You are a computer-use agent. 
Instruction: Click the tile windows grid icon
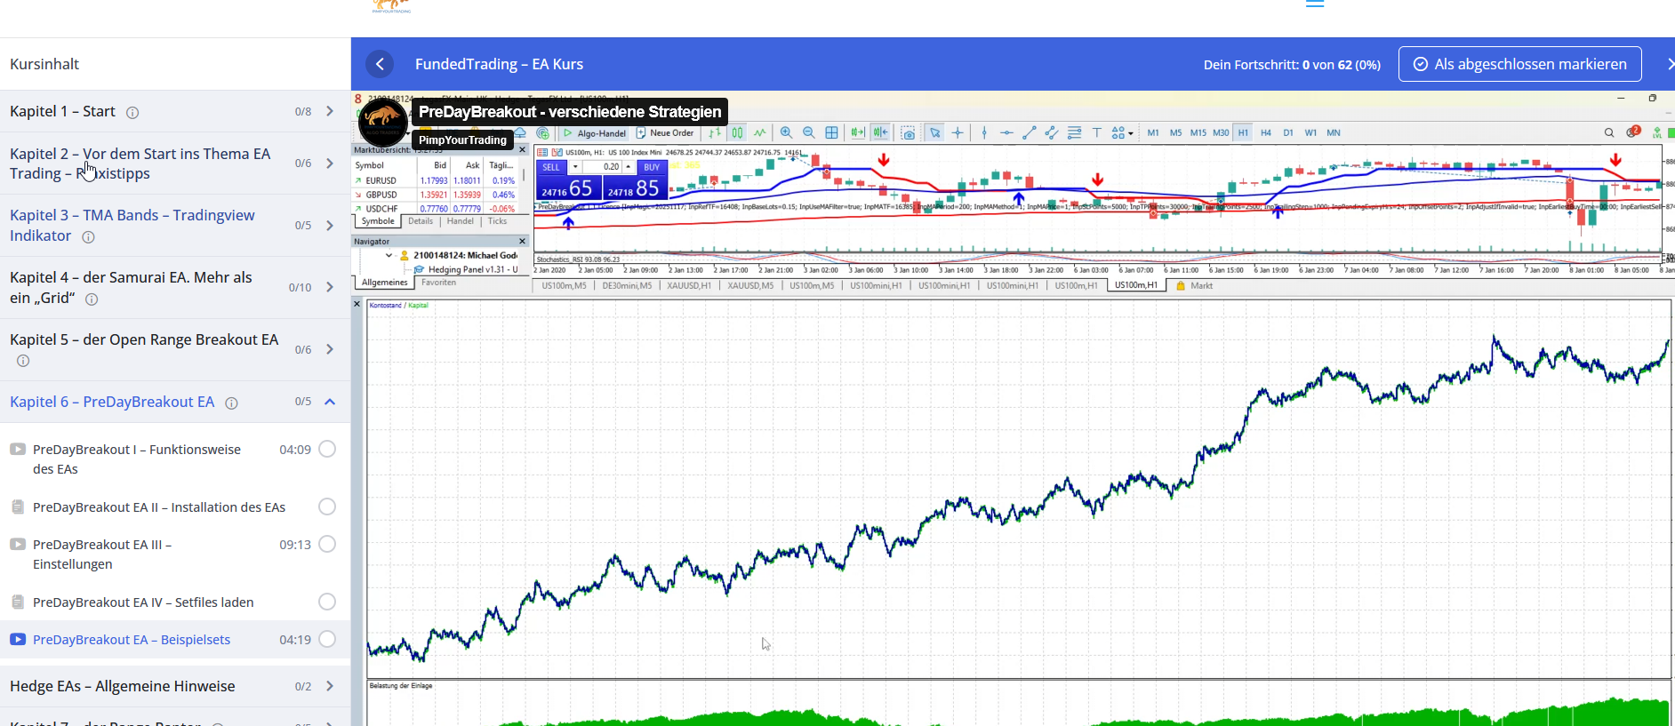pos(831,133)
